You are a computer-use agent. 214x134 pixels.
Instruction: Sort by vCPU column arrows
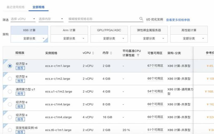pyautogui.click(x=93, y=53)
